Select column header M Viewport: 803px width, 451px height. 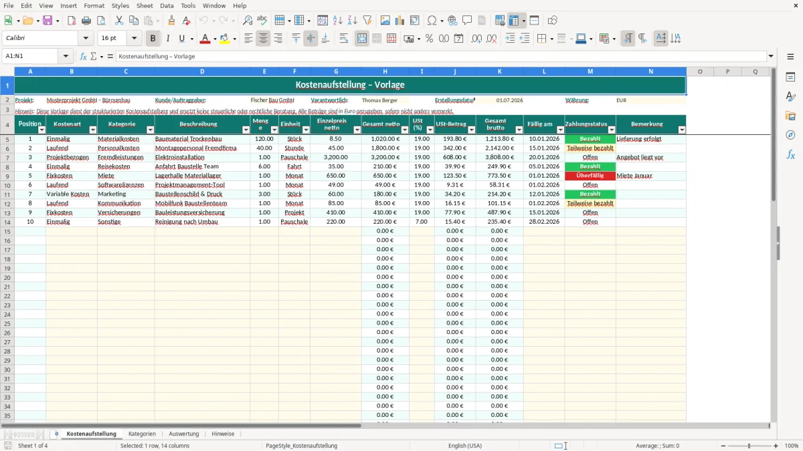pyautogui.click(x=590, y=71)
